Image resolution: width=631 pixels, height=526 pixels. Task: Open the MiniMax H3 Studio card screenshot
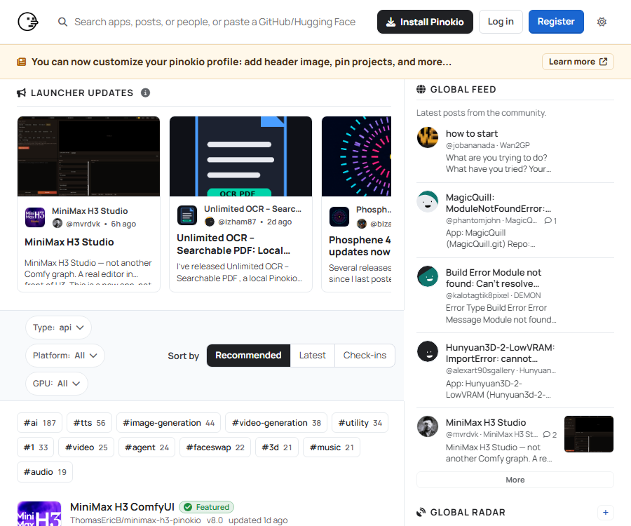click(88, 156)
